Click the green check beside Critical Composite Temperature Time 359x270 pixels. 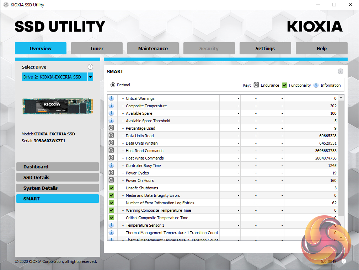click(x=112, y=218)
